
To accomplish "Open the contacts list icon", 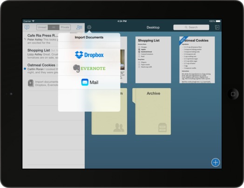I will point(79,27).
